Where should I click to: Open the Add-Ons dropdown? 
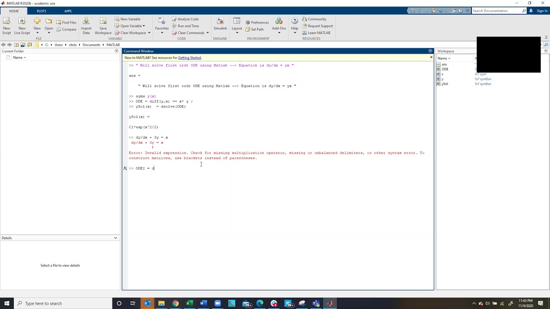click(x=279, y=33)
